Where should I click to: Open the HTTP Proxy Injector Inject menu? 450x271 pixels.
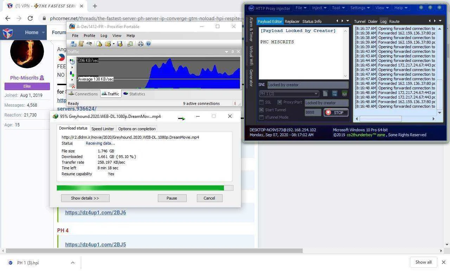pos(319,8)
